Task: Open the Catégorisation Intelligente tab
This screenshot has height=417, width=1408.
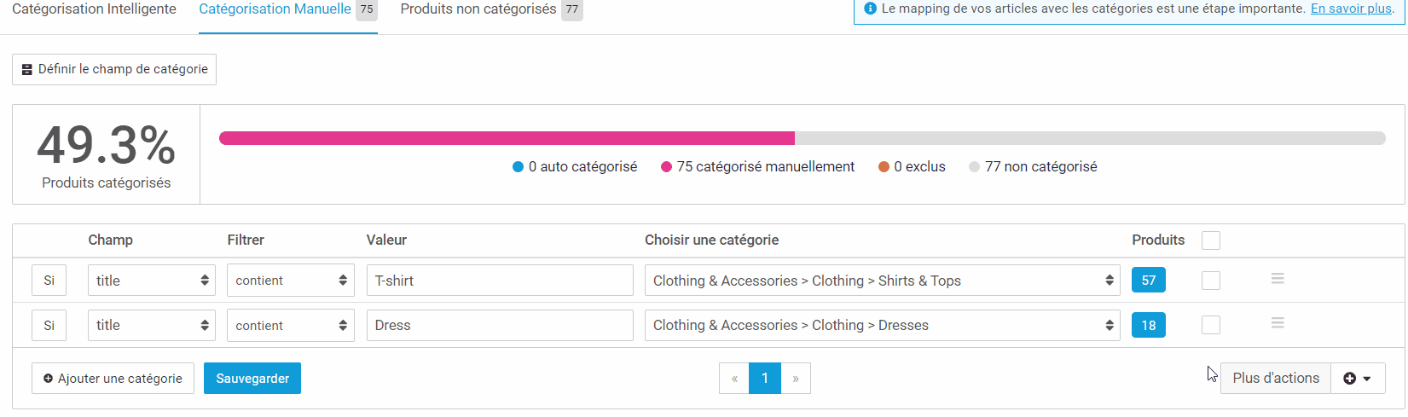Action: point(94,9)
